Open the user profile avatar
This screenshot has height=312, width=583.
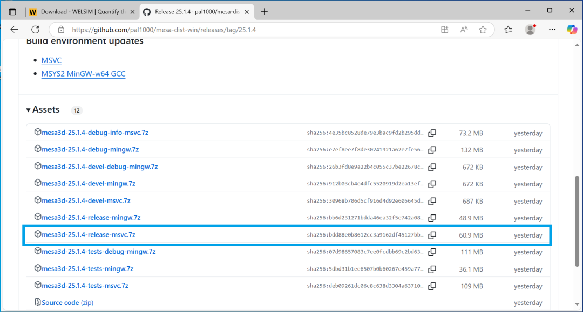(x=530, y=30)
